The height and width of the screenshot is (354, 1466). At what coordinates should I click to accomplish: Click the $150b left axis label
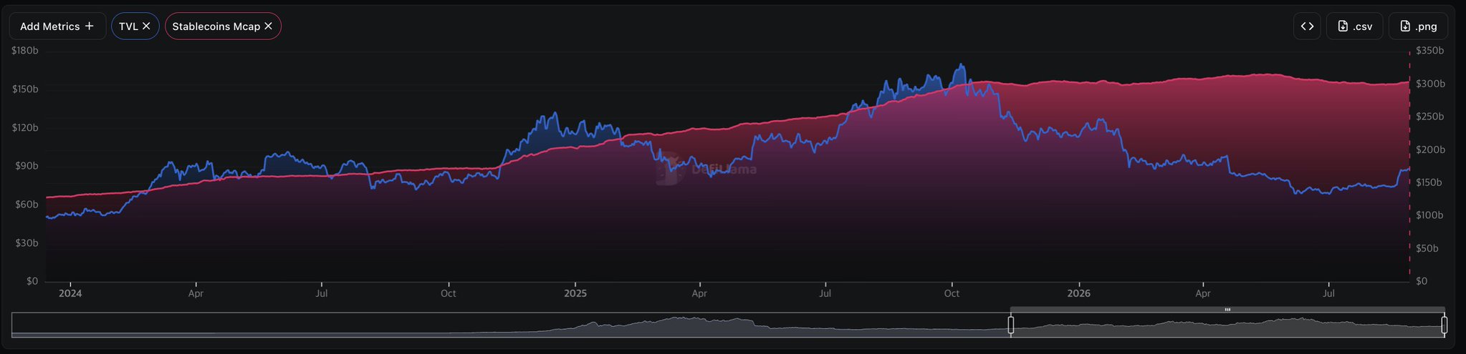(x=25, y=89)
